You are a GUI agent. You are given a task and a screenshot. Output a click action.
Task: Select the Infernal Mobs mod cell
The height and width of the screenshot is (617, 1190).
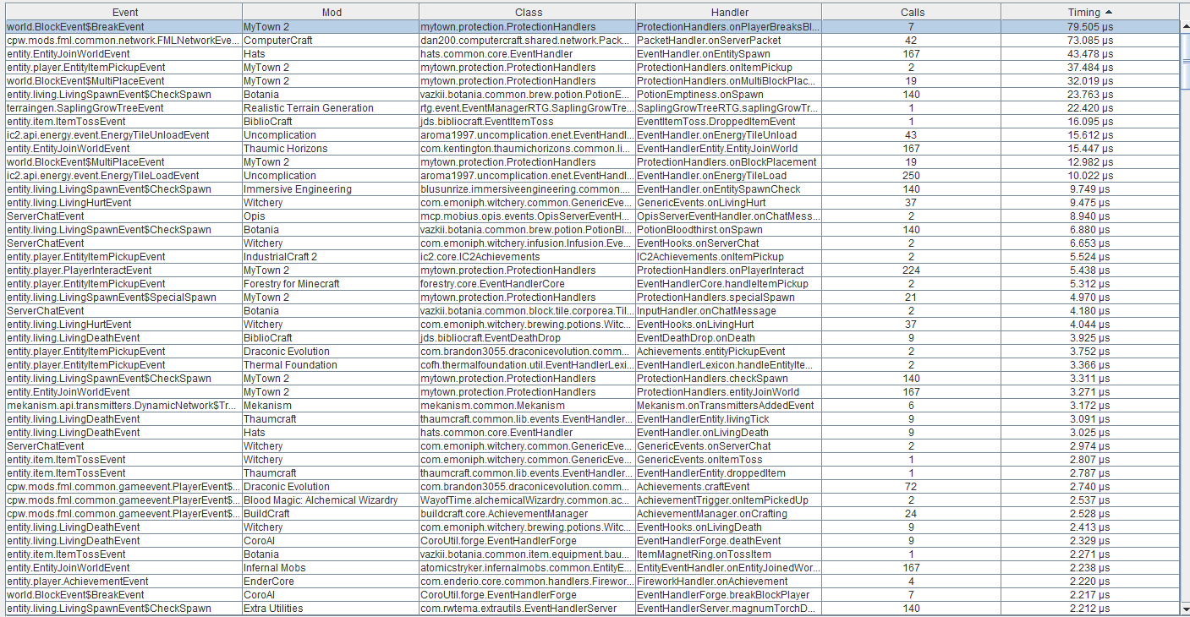pos(330,568)
